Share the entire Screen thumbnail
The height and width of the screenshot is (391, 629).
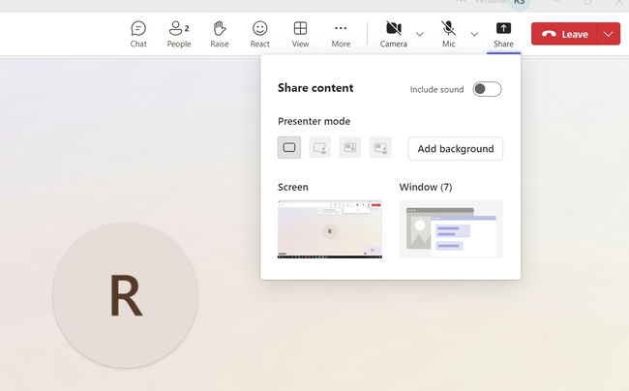[x=330, y=229]
